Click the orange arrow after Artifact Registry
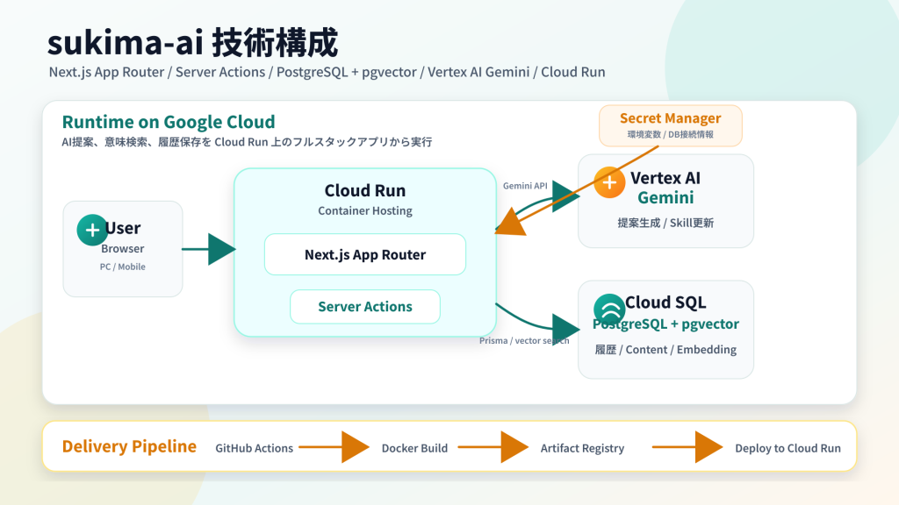The image size is (899, 505). pos(687,447)
